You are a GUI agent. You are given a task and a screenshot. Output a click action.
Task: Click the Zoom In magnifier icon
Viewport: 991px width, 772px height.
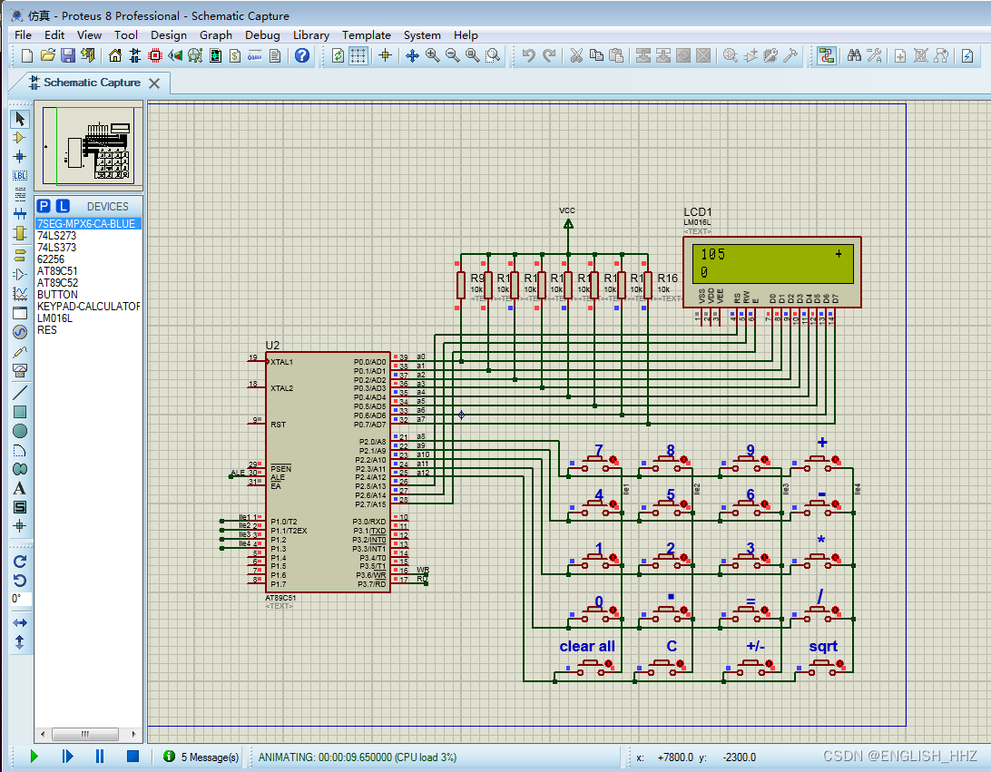[432, 56]
